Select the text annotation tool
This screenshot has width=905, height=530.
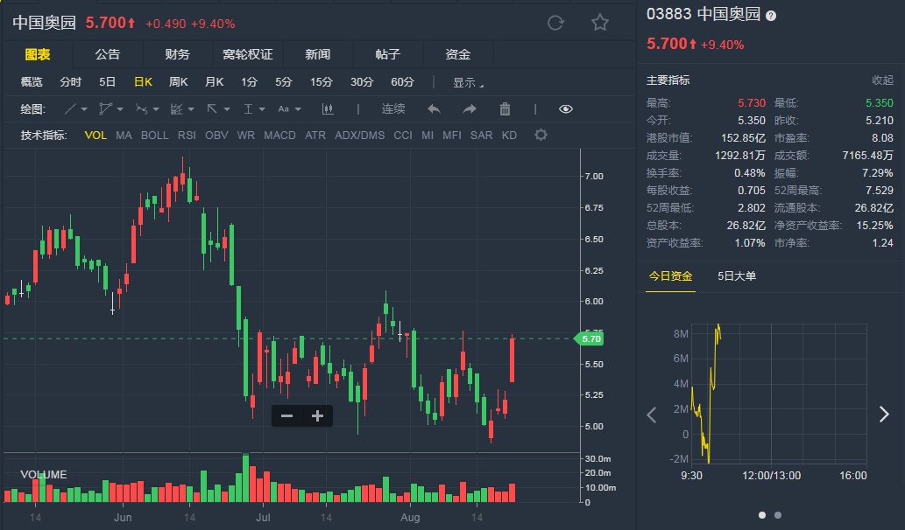point(283,108)
